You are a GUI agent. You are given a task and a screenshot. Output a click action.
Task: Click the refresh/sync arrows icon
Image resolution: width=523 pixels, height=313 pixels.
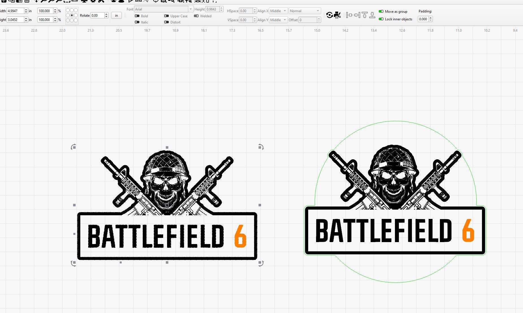pos(329,15)
